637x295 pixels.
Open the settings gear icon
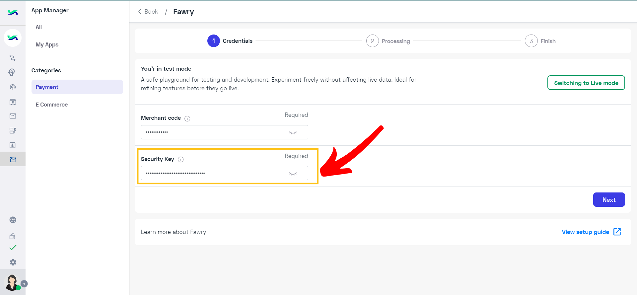click(13, 262)
